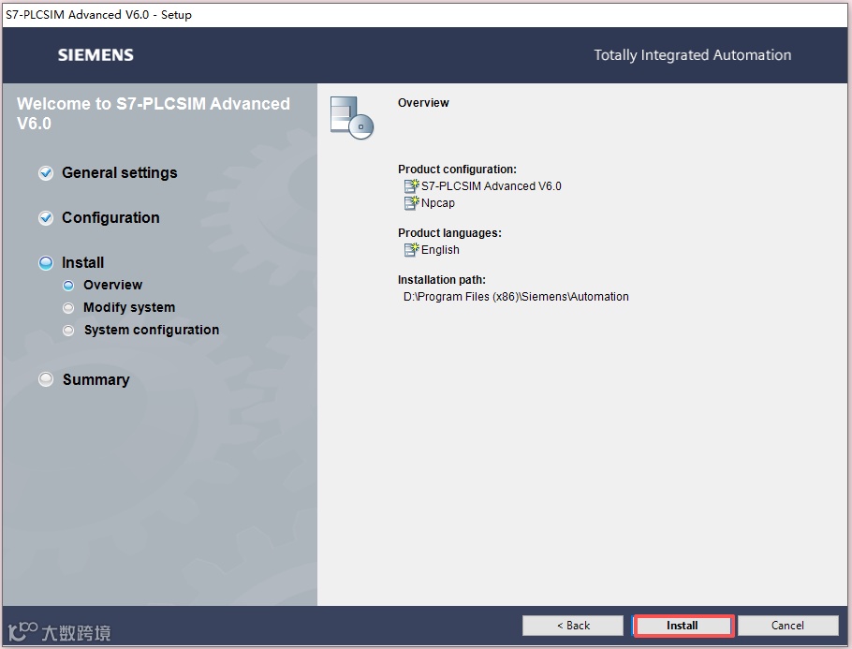Select the General settings step checkmark
This screenshot has width=852, height=649.
pos(46,173)
